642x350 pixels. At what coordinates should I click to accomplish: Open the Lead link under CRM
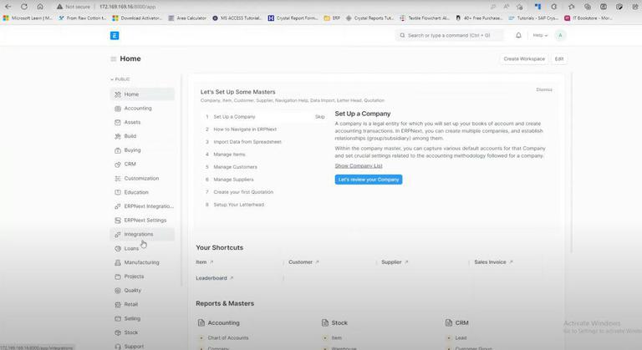pos(461,338)
